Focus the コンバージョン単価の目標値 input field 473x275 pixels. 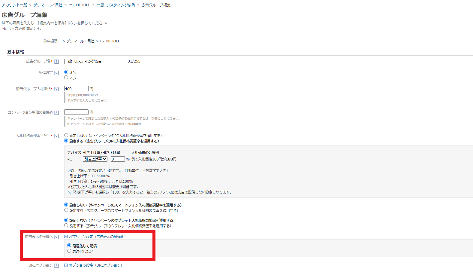pos(76,112)
